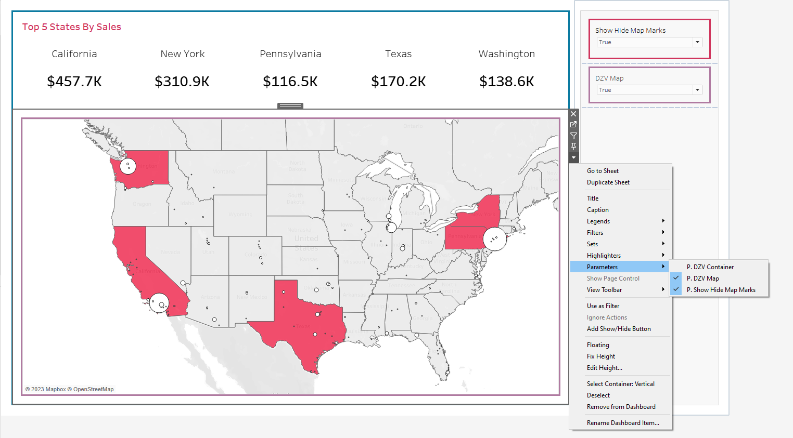Click the More Options down-arrow icon
Screen dimensions: 793x438
(x=573, y=157)
